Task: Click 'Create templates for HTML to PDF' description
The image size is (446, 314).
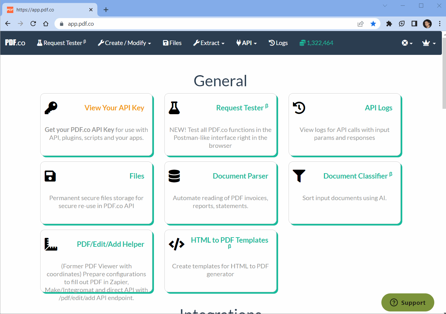Action: coord(220,270)
